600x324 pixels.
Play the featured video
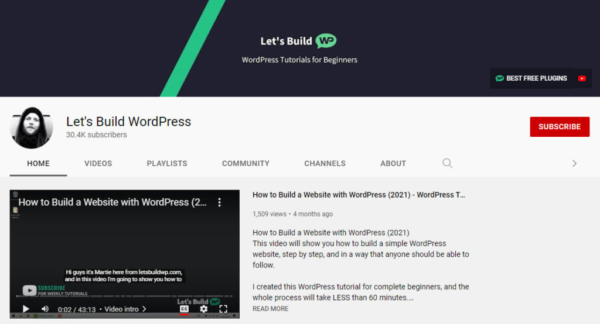tap(26, 309)
